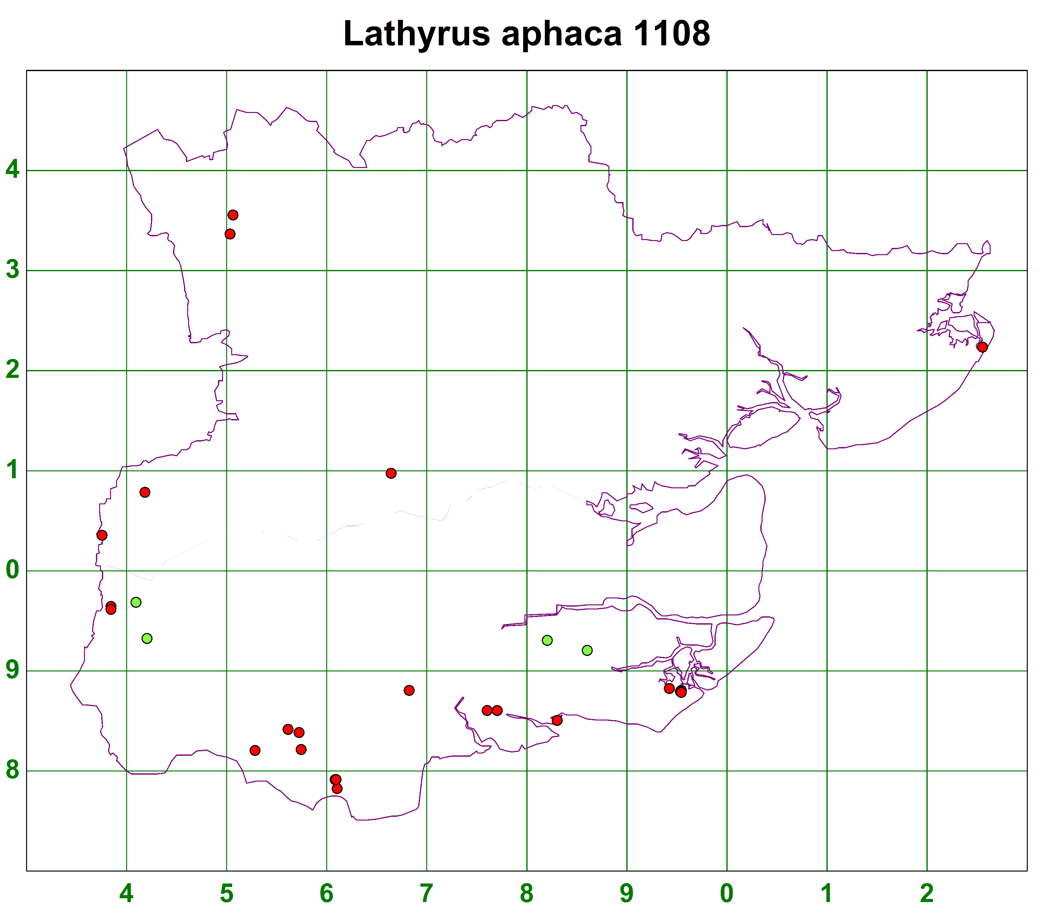This screenshot has height=914, width=1057.
Task: Click the x-axis label 0
Action: [x=726, y=893]
